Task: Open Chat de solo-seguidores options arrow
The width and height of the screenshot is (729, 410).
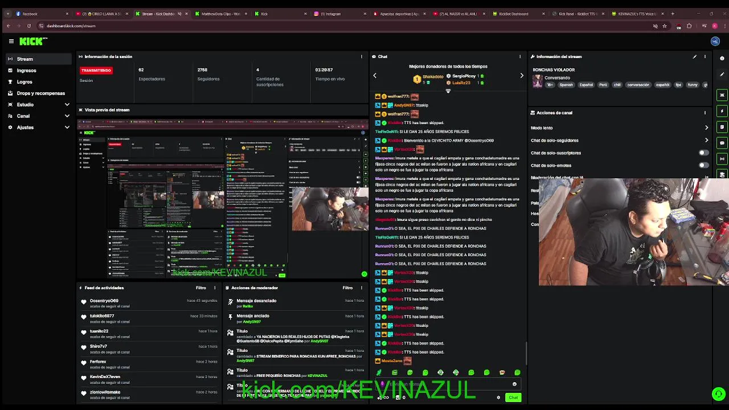Action: click(x=706, y=140)
